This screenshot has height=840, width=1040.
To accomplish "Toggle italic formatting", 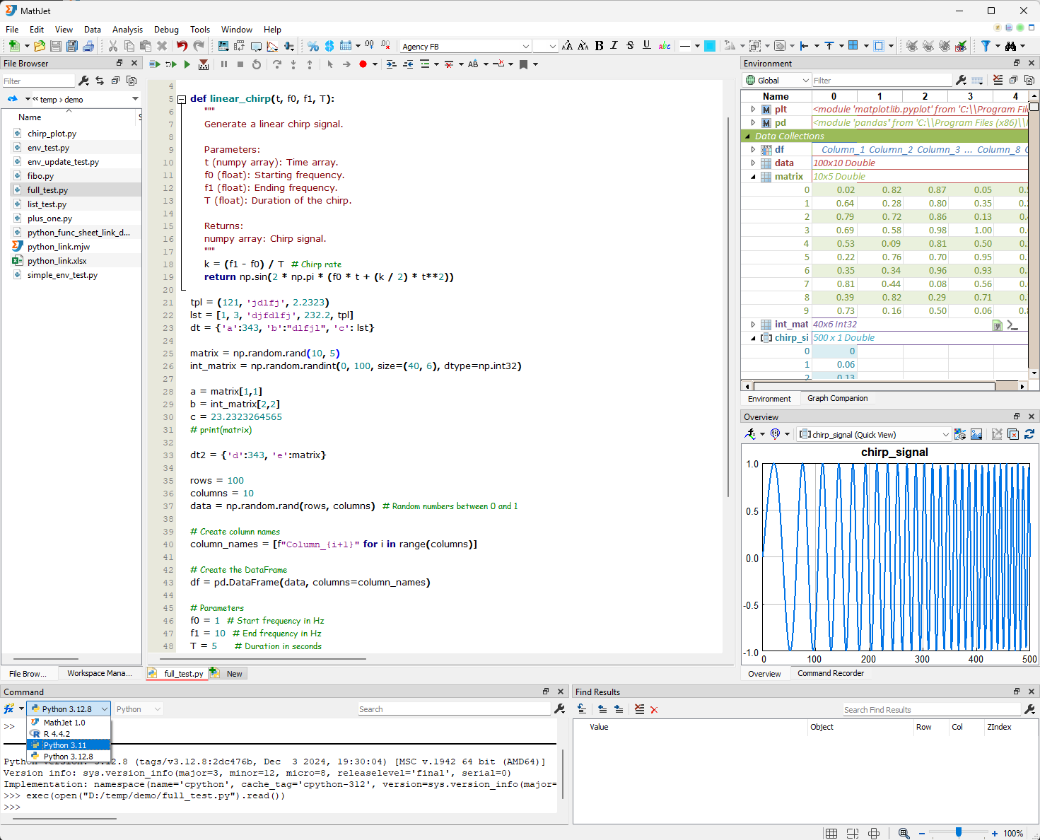I will point(614,46).
